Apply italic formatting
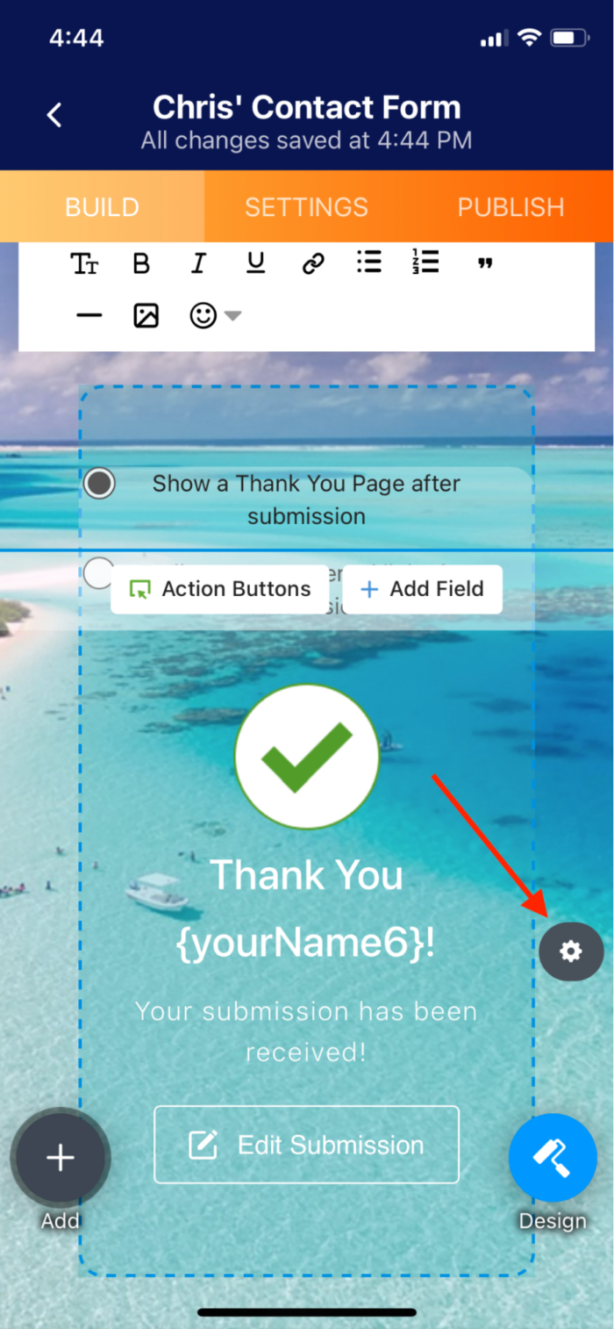The width and height of the screenshot is (614, 1329). tap(199, 263)
